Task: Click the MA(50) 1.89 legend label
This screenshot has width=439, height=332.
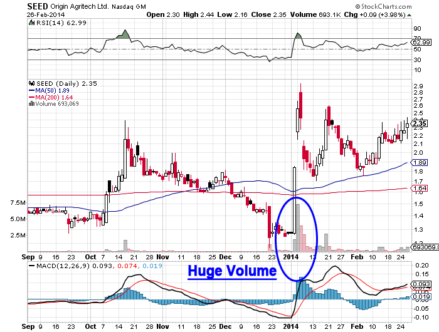Action: pyautogui.click(x=52, y=91)
